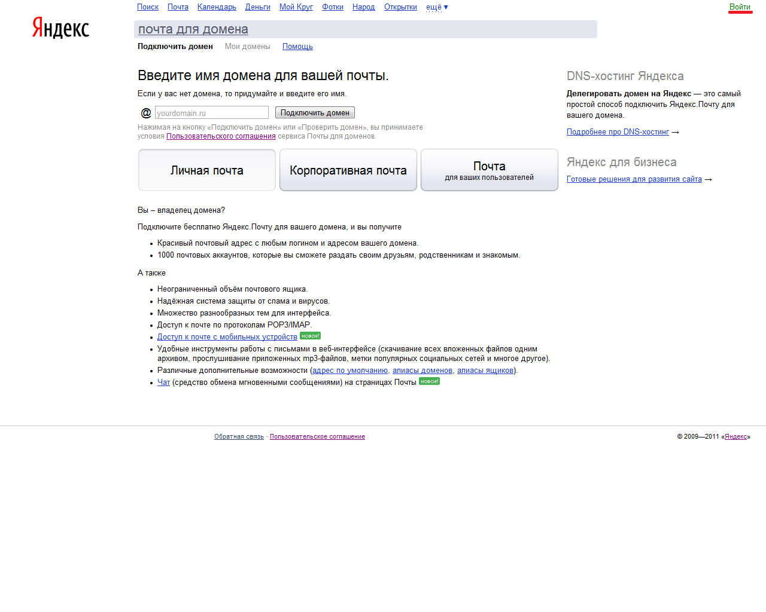This screenshot has height=612, width=766.
Task: Open 'Мой Круг' service link
Action: click(296, 7)
